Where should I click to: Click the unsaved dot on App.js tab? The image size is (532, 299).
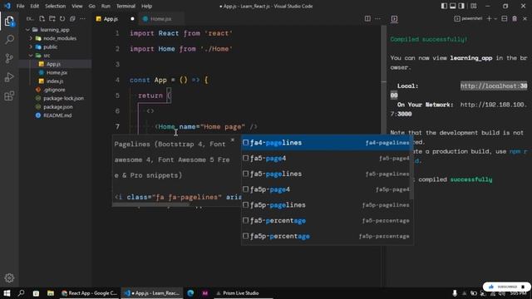132,19
